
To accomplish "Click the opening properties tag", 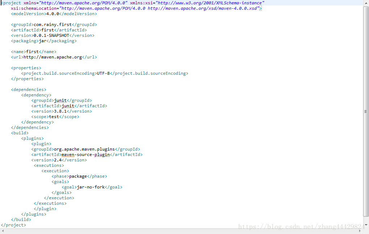I will pos(26,68).
